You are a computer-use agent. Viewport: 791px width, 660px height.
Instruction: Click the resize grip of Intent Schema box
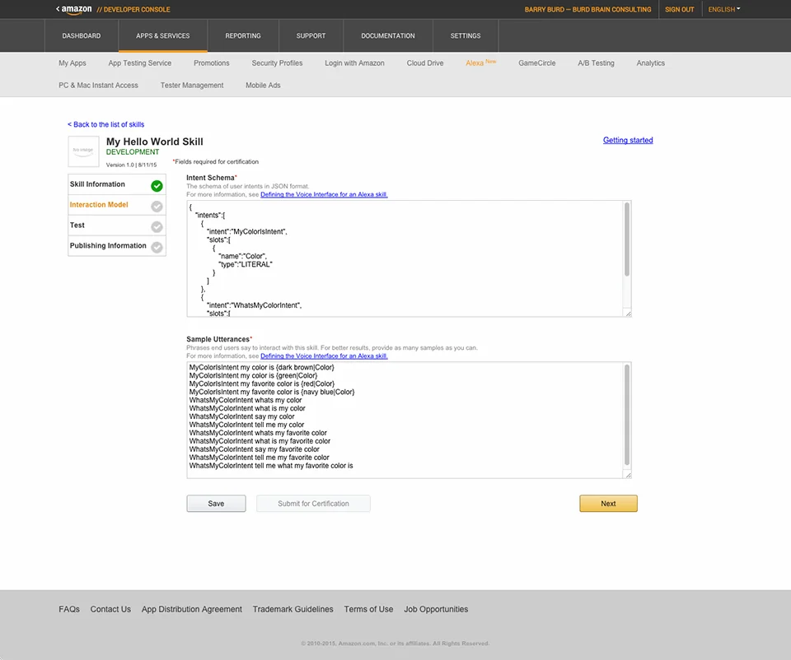tap(628, 314)
